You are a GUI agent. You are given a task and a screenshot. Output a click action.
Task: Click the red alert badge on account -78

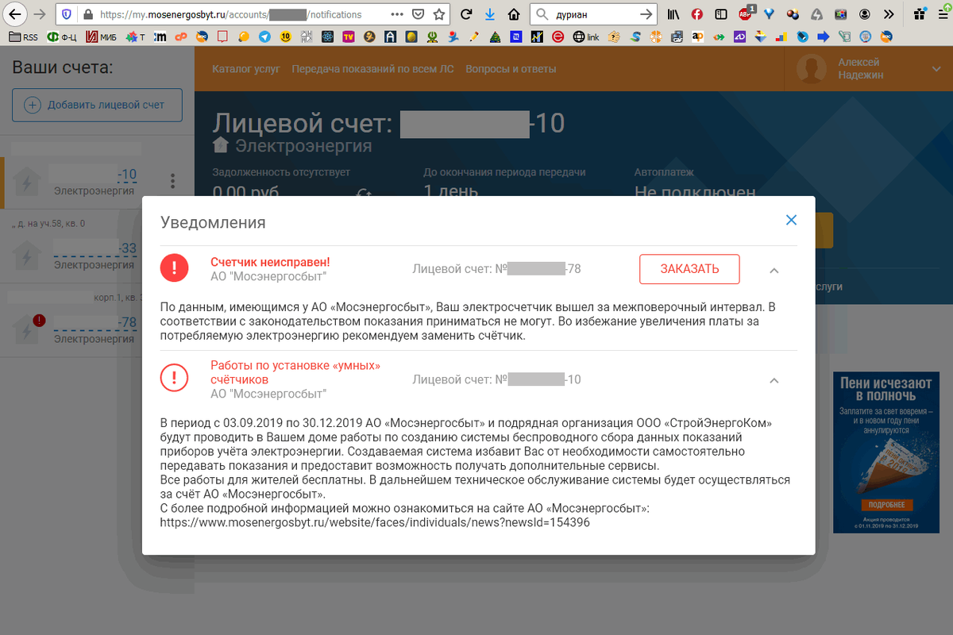39,321
